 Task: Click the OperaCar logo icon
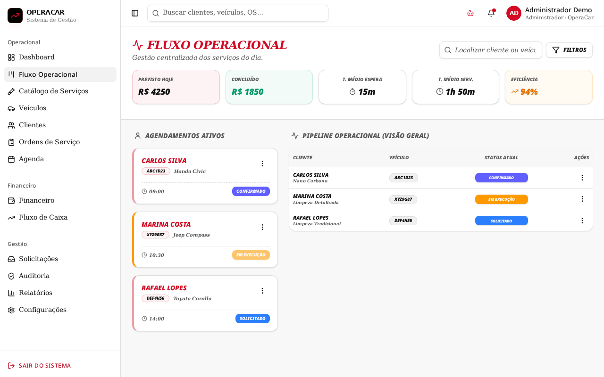point(15,16)
